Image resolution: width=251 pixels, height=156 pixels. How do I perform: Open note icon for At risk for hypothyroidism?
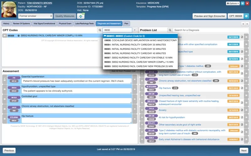coord(242,117)
